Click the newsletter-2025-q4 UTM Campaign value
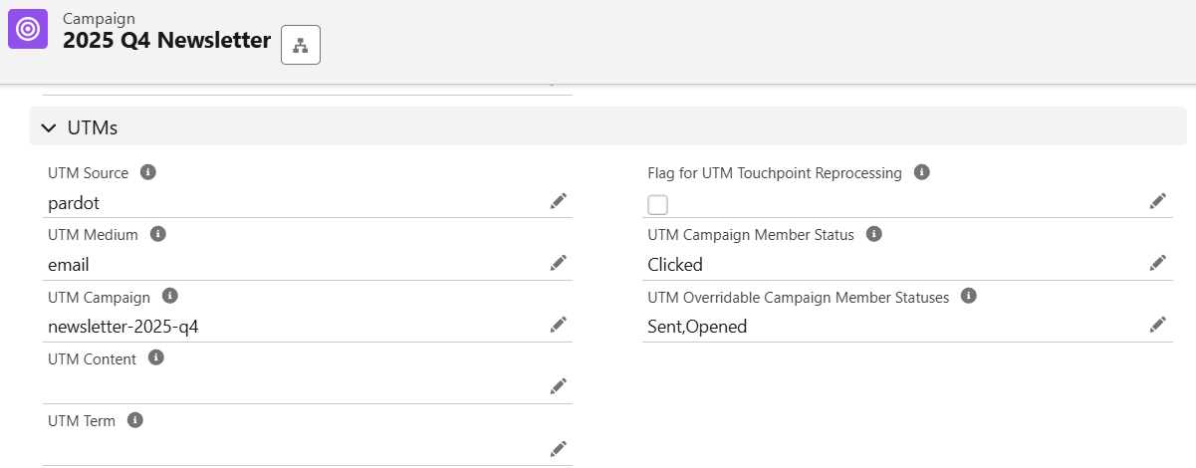The image size is (1196, 468). pos(123,327)
